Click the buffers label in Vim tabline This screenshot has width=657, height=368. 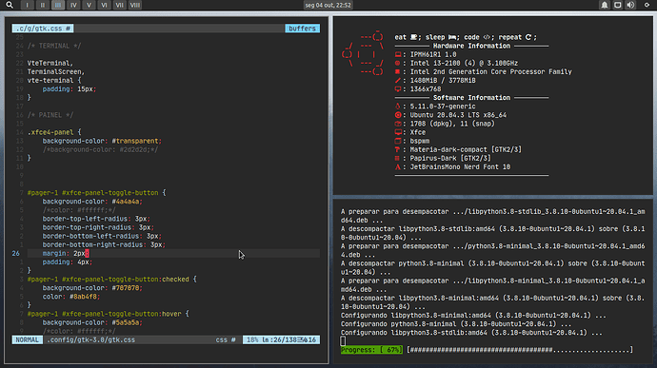pyautogui.click(x=302, y=29)
